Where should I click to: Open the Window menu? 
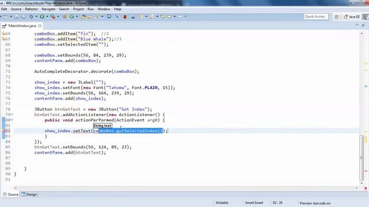104,9
